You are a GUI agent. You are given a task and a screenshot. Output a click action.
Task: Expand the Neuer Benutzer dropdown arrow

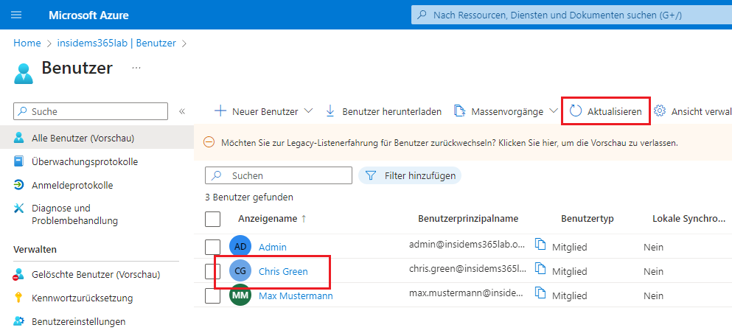pyautogui.click(x=308, y=111)
